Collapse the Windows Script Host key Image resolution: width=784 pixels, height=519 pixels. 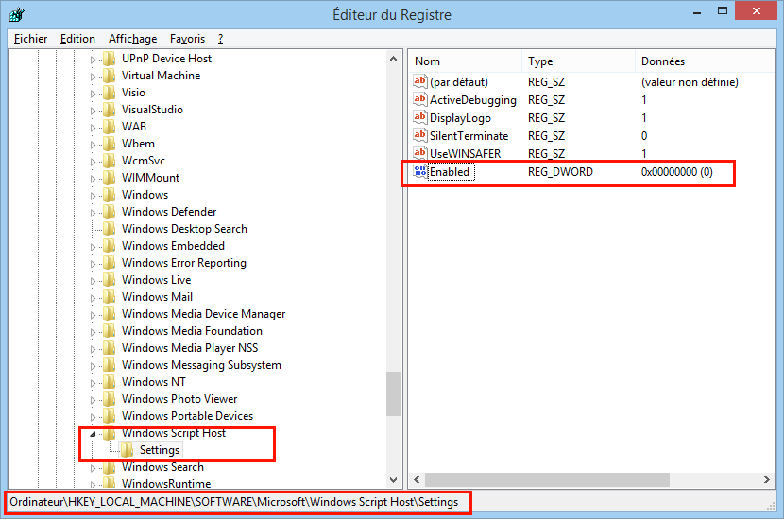coord(93,434)
